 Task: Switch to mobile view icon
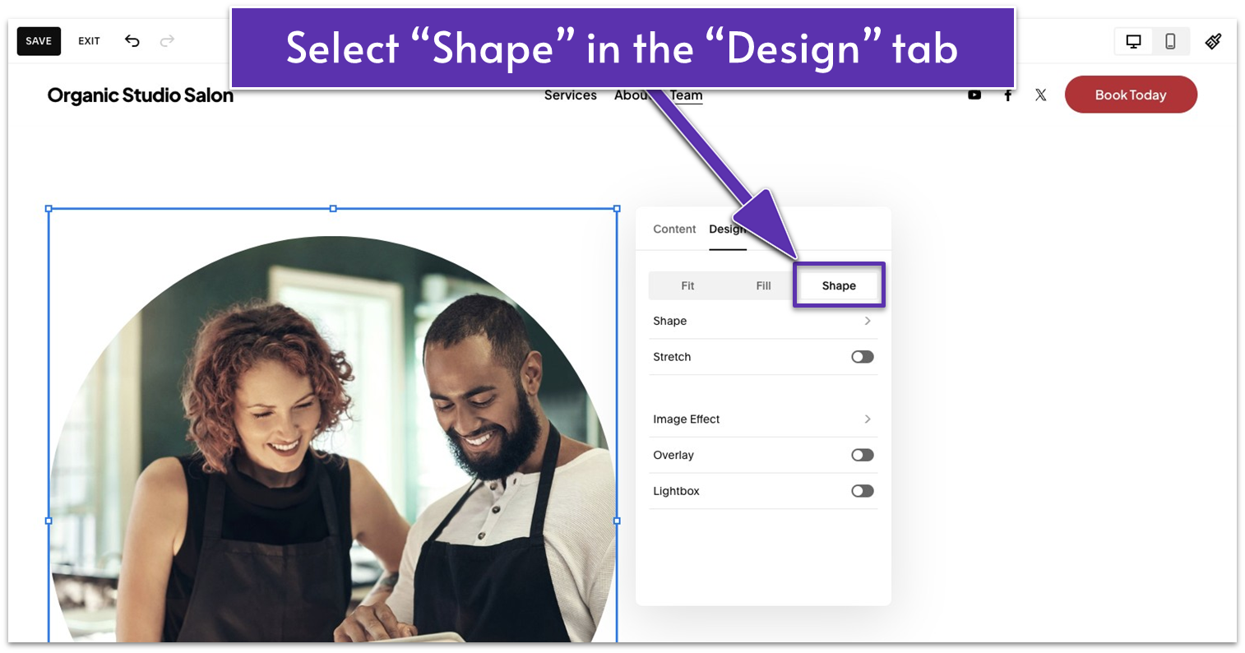click(x=1170, y=41)
